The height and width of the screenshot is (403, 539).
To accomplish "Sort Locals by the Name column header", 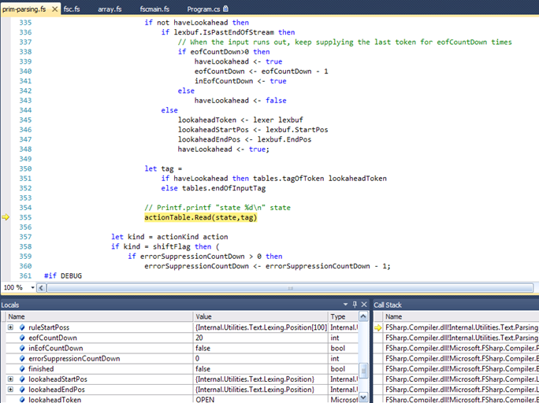I will 100,316.
